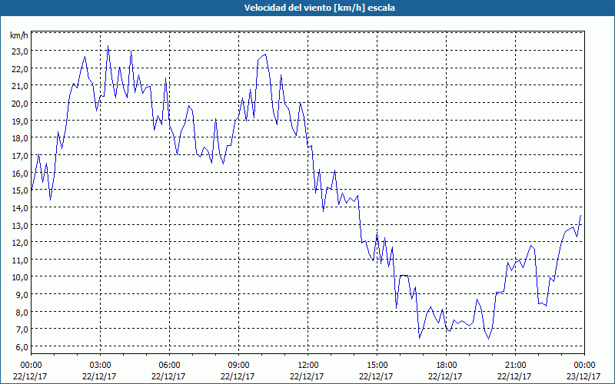This screenshot has height=384, width=615.
Task: Click the '23,0' y-axis label
Action: coord(20,51)
